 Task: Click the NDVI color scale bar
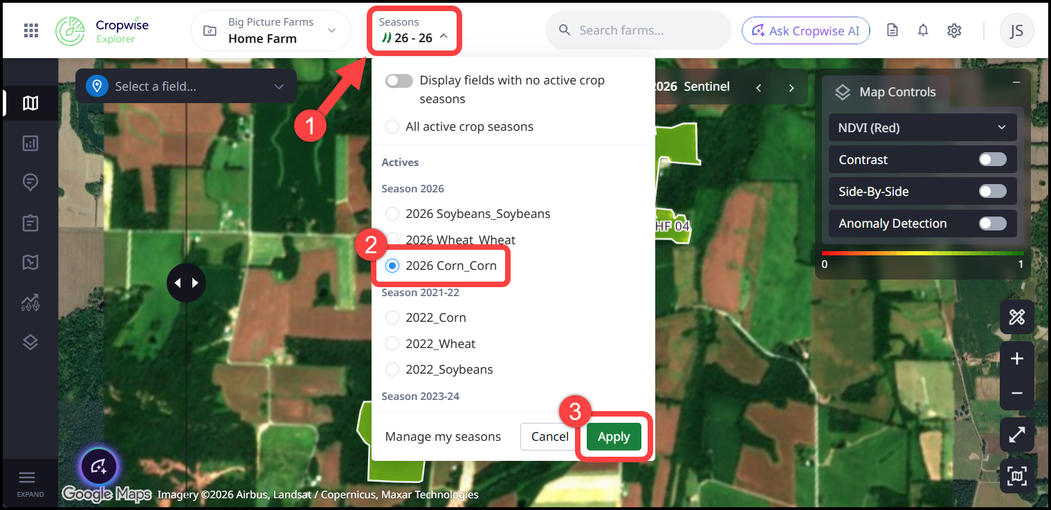(922, 254)
